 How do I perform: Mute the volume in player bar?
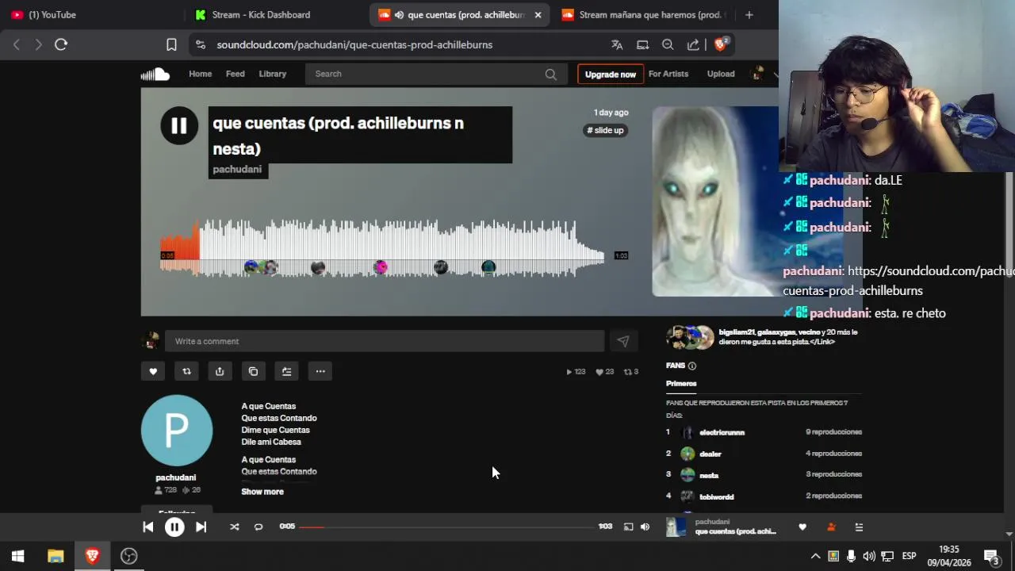[645, 527]
